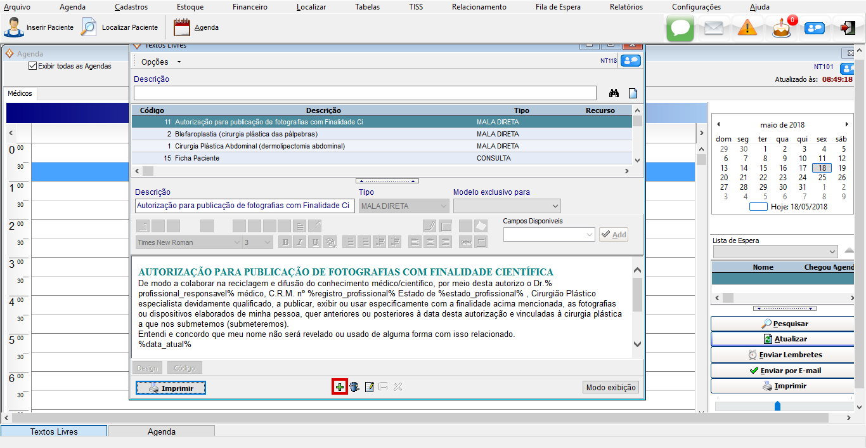Switch to the Agenda bottom tab
This screenshot has height=448, width=866.
[161, 432]
